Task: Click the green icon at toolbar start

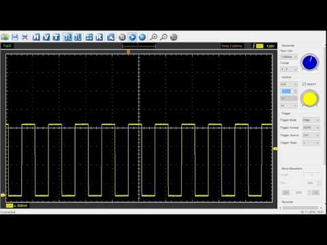Action: (x=5, y=37)
